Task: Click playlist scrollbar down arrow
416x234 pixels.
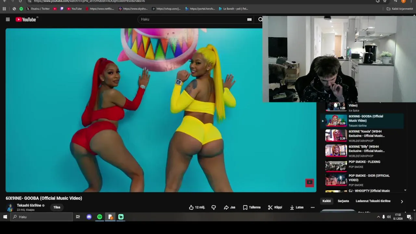Action: 405,190
